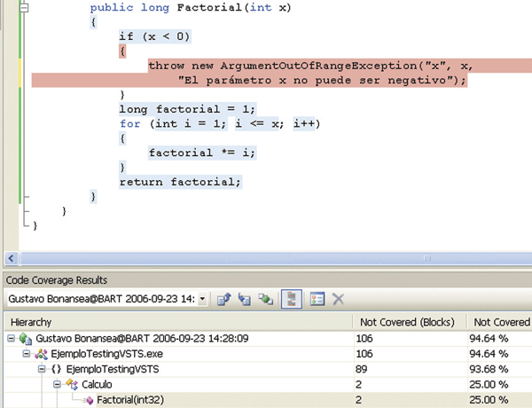
Task: Click the Merge Results toolbar icon
Action: [x=265, y=300]
